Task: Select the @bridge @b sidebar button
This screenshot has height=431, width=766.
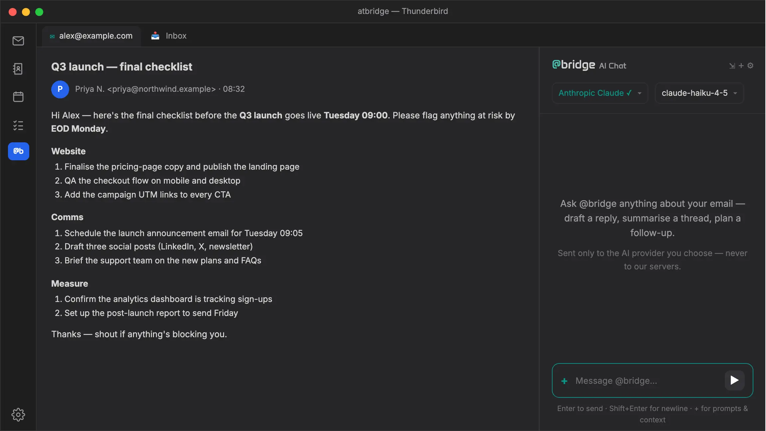Action: (x=19, y=151)
